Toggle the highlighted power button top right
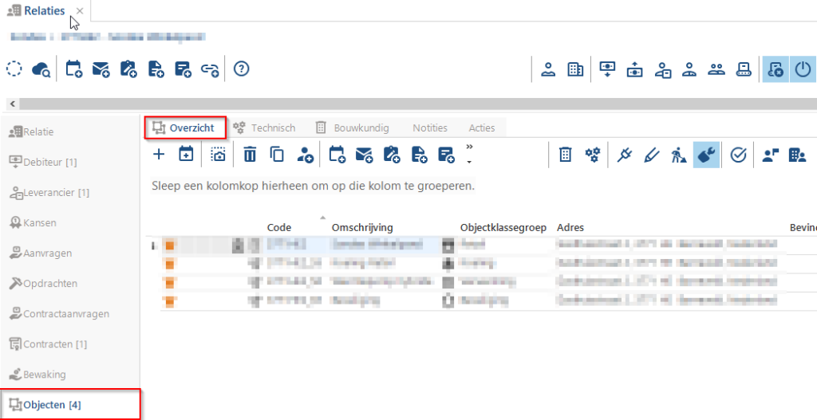This screenshot has width=817, height=420. (x=803, y=69)
